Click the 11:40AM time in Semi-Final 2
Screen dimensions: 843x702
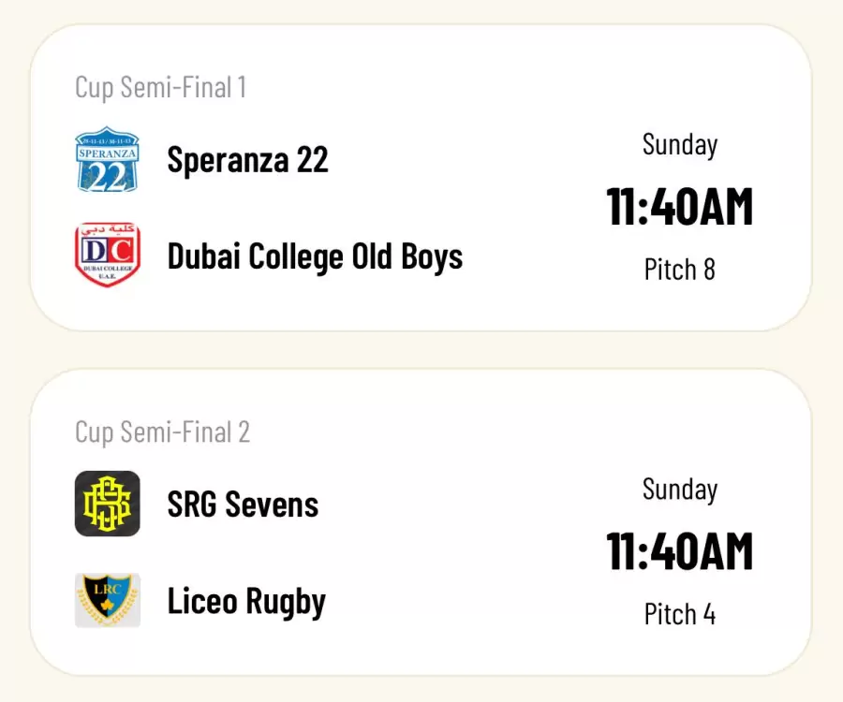(x=680, y=551)
